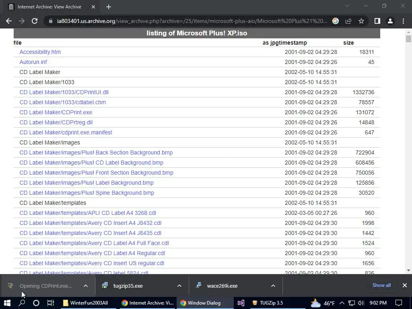Image resolution: width=412 pixels, height=309 pixels.
Task: Open APLI CD Label A4 3268.cdl
Action: tap(88, 213)
